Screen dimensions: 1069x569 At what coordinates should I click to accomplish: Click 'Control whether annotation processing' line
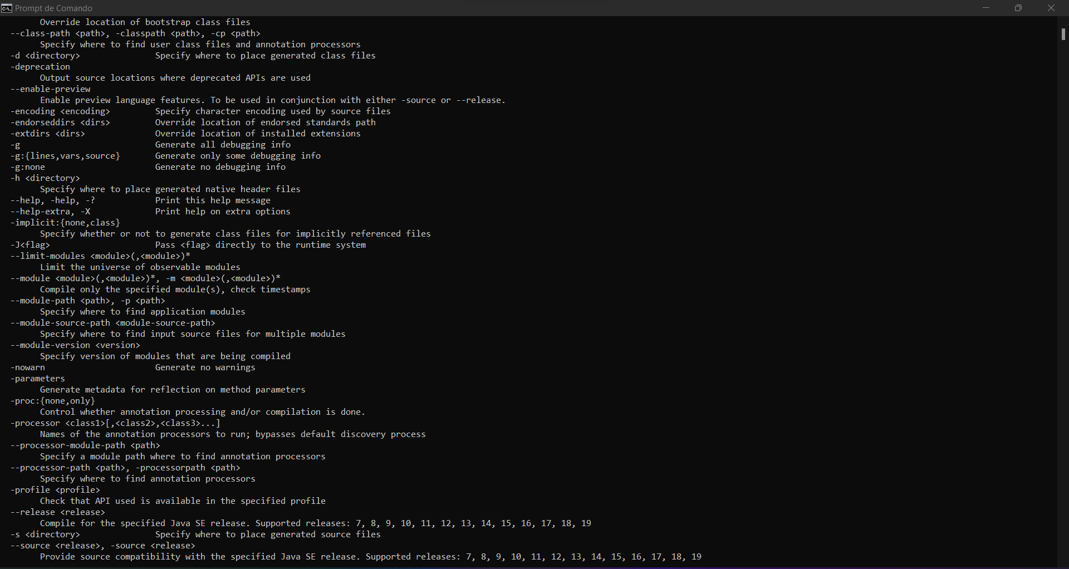203,412
